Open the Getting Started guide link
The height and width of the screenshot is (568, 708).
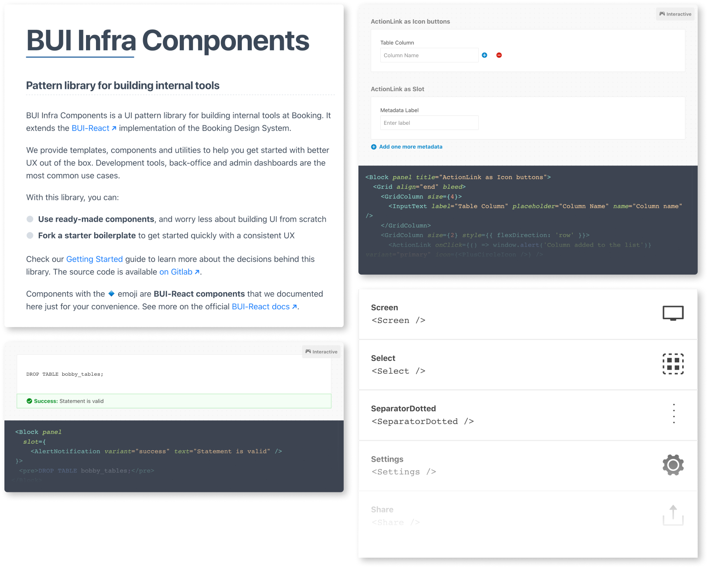click(94, 259)
